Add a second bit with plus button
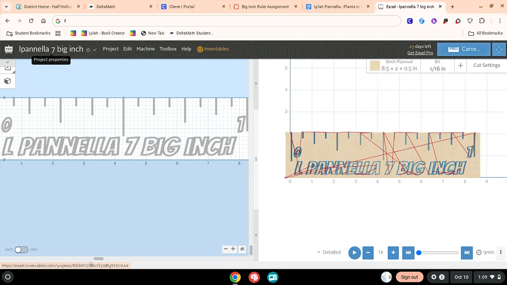Image resolution: width=507 pixels, height=285 pixels. click(x=461, y=65)
